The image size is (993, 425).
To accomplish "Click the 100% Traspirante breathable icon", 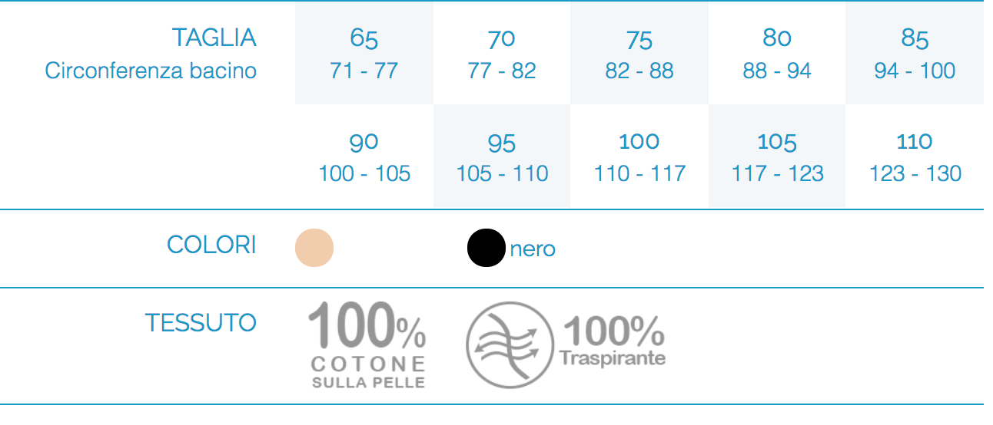I will (x=566, y=344).
